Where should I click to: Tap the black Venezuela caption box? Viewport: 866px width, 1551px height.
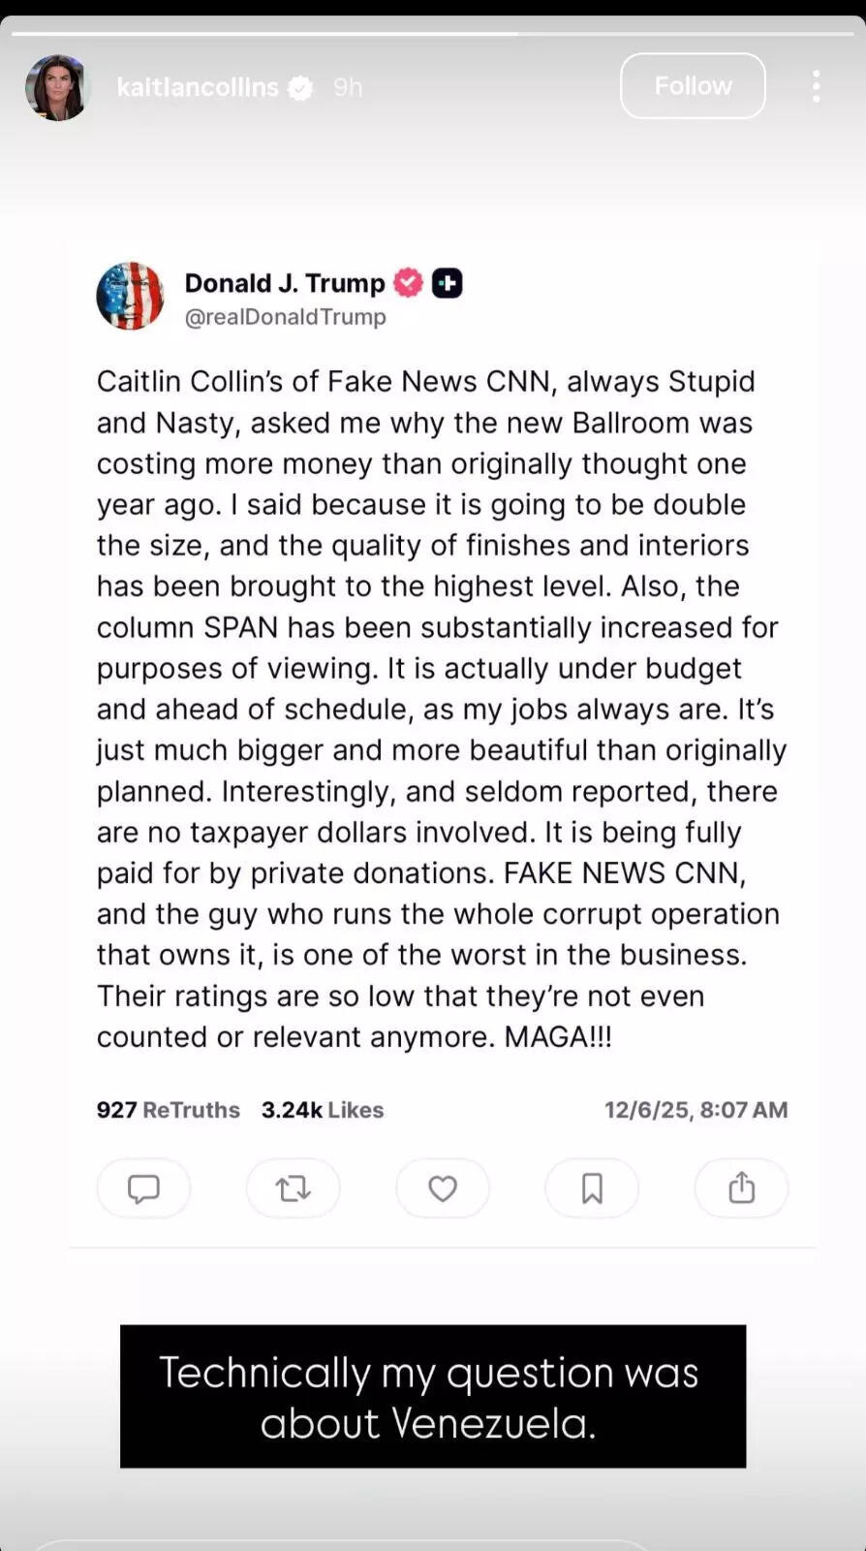click(x=433, y=1396)
